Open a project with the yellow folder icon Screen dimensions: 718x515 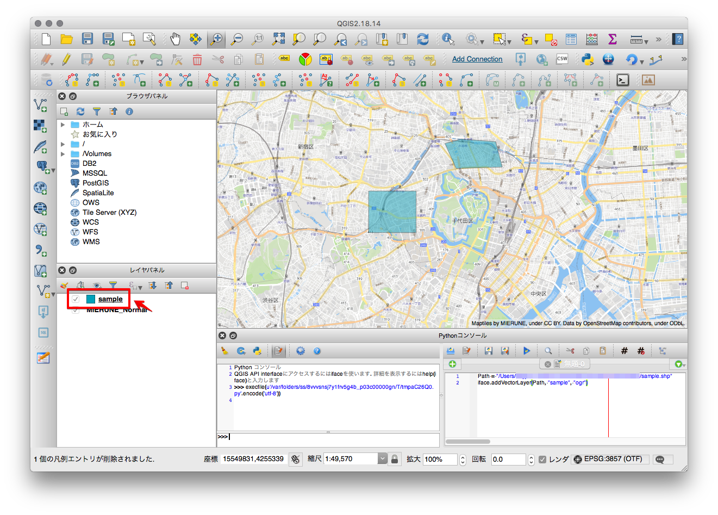point(66,39)
